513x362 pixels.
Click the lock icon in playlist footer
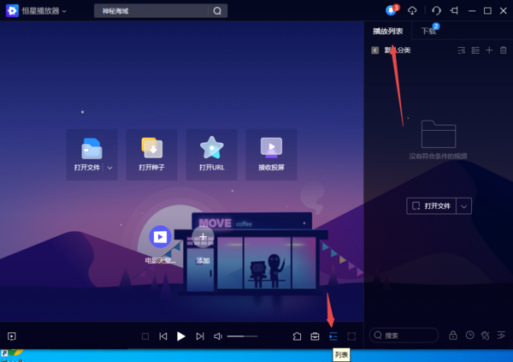(x=453, y=335)
